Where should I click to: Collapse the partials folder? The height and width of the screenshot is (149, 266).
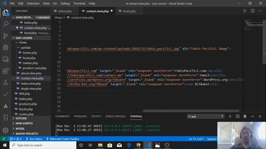click(x=31, y=48)
